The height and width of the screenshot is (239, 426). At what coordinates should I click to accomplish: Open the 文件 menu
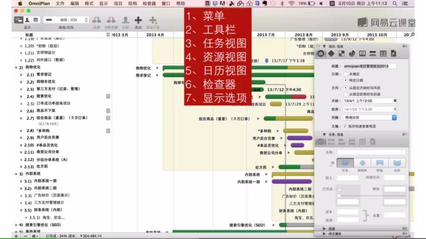coord(60,3)
